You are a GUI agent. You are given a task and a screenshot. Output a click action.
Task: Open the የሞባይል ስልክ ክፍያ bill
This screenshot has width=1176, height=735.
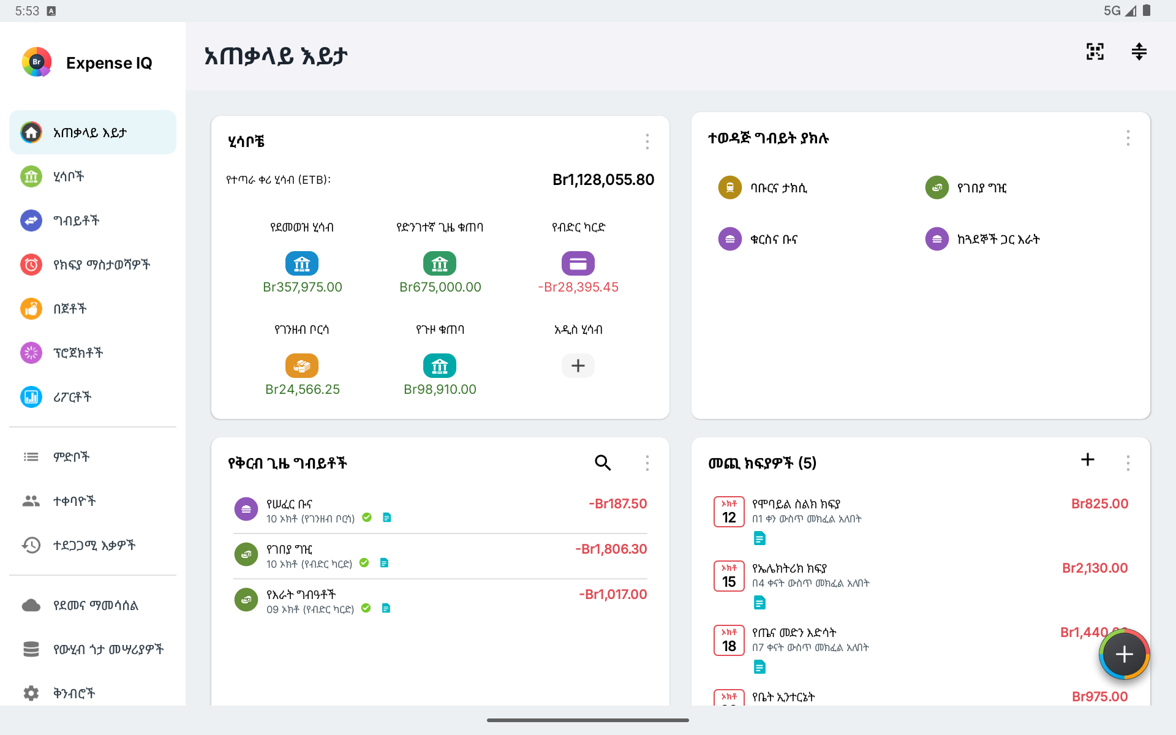click(x=921, y=521)
